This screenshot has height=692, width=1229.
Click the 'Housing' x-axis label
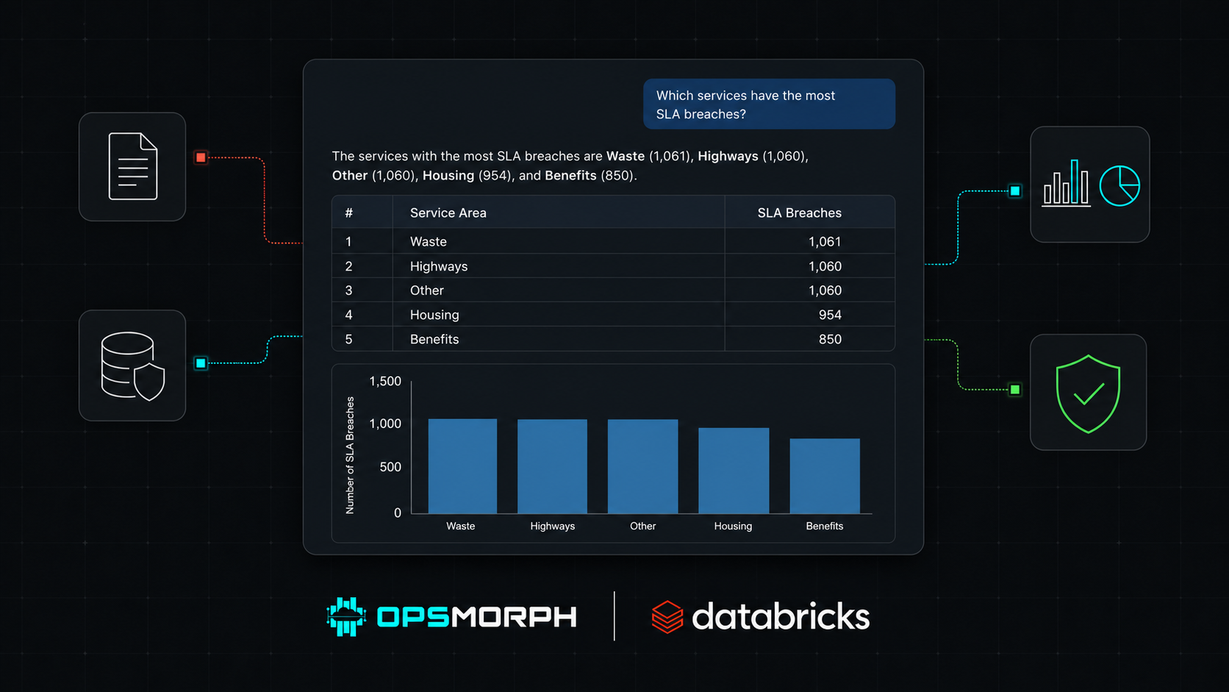733,527
